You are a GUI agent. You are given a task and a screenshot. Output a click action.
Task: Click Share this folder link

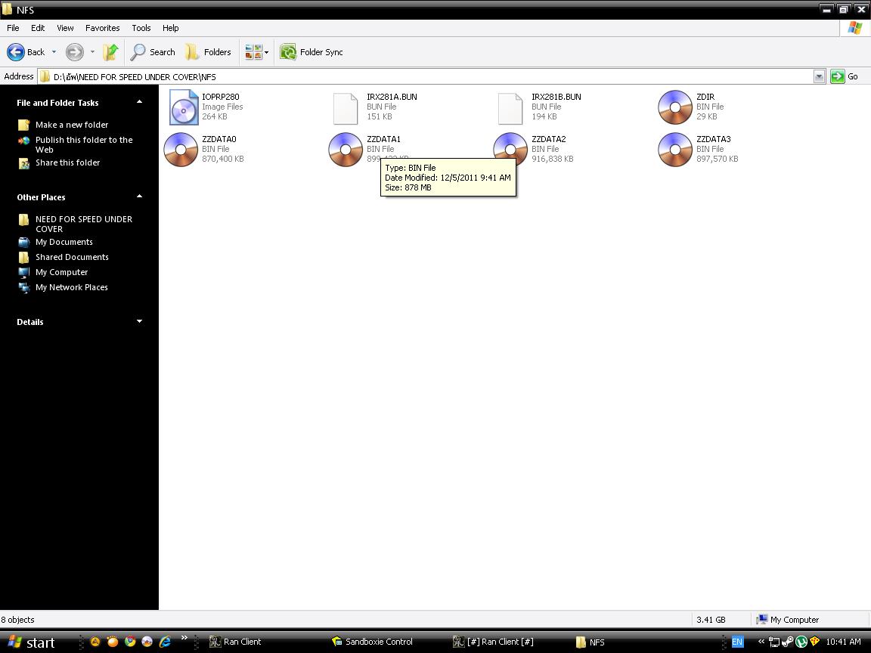[x=68, y=162]
